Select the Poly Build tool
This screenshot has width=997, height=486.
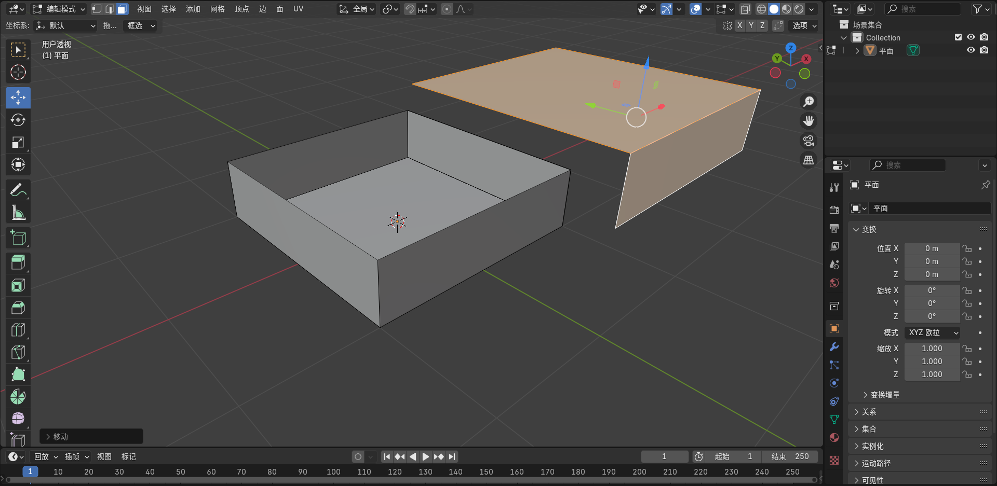(x=18, y=374)
